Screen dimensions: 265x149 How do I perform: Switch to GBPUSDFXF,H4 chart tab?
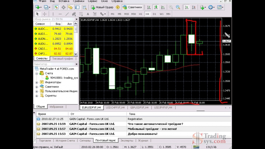pos(139,107)
